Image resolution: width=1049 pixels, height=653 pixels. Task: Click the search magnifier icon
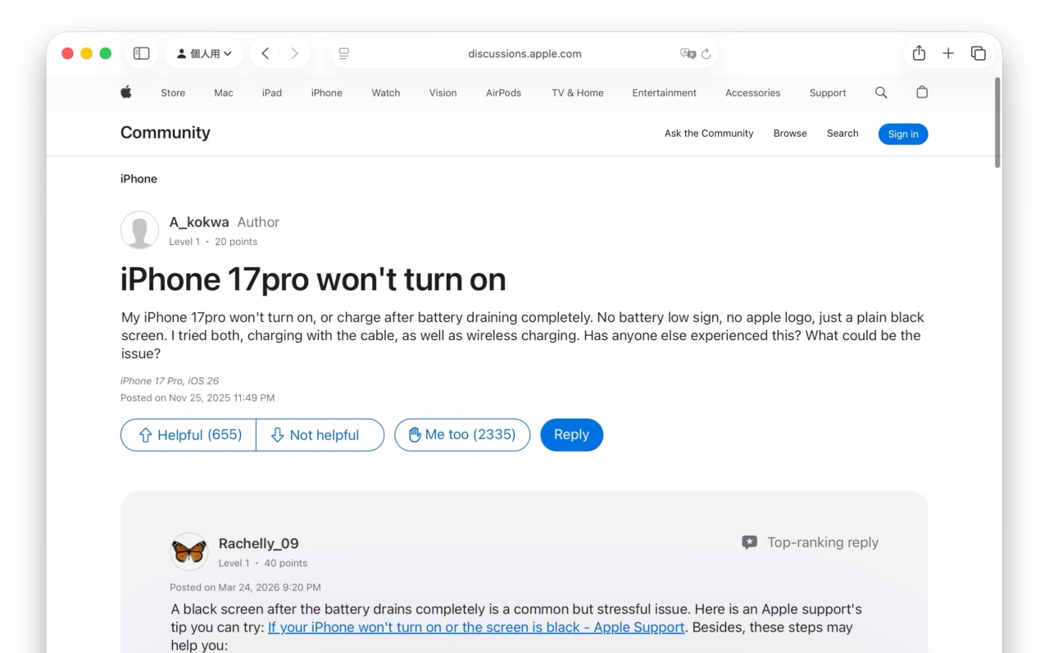pyautogui.click(x=881, y=93)
